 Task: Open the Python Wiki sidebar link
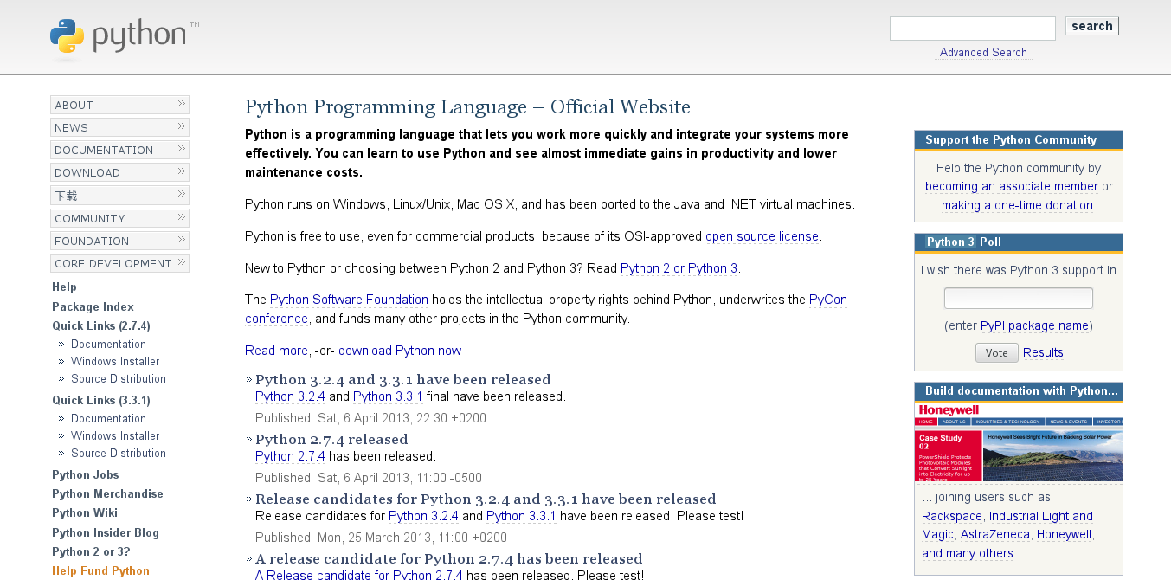coord(85,512)
